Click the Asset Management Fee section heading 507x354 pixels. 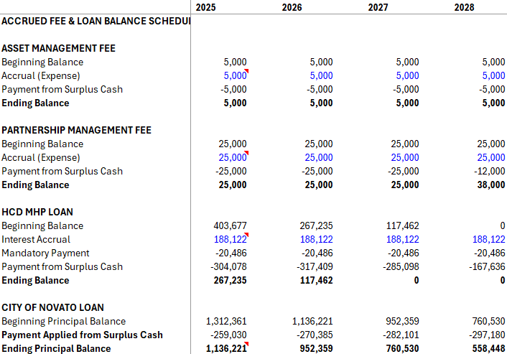[58, 48]
